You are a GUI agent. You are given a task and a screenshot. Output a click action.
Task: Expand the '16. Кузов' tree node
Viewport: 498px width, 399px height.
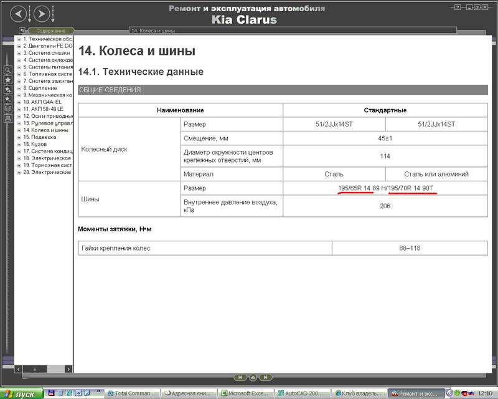19,144
